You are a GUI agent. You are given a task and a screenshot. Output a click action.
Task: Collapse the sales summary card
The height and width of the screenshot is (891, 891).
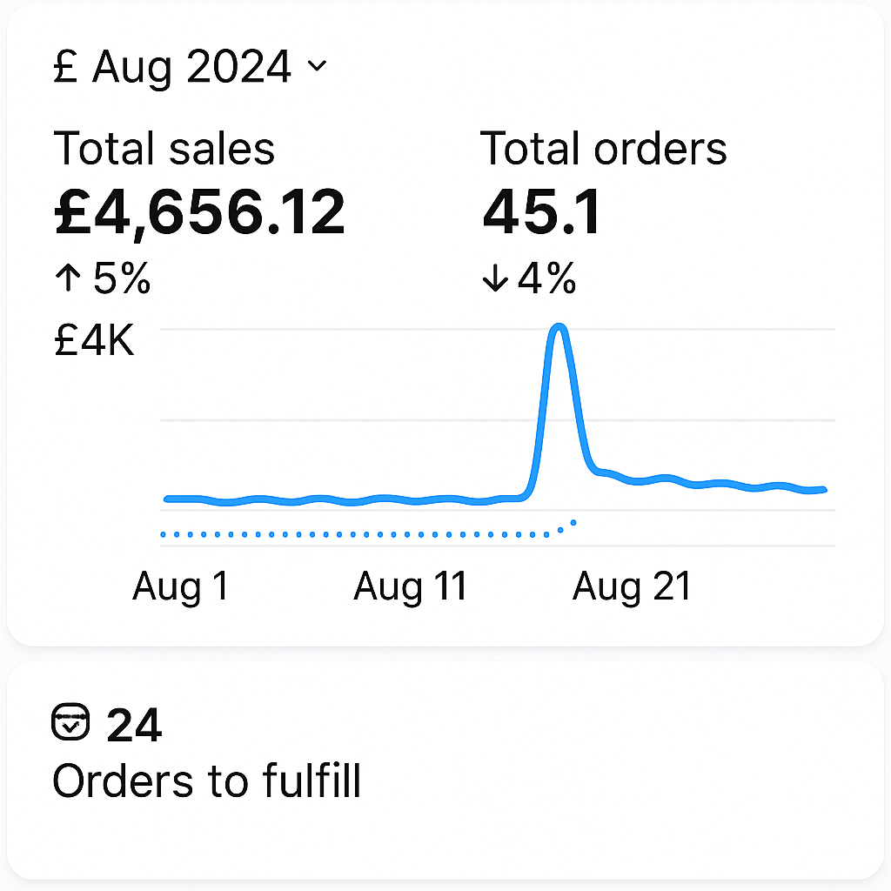point(318,67)
